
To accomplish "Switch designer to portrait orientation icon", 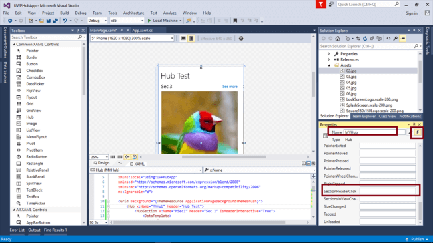I will 191,39.
